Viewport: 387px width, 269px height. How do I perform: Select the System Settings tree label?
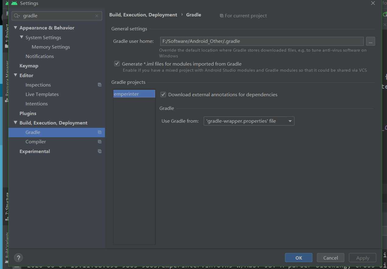43,37
